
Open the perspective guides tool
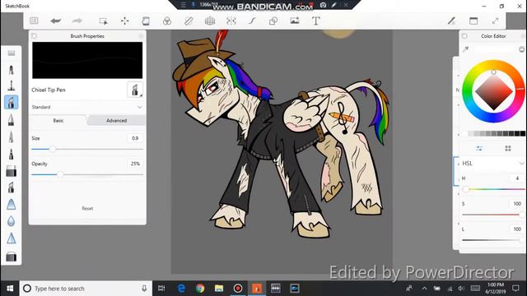(x=210, y=21)
